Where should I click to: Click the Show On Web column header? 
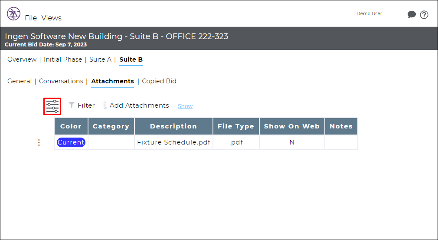click(x=292, y=126)
